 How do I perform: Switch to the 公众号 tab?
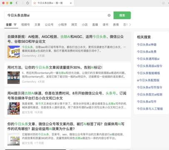coord(49,25)
